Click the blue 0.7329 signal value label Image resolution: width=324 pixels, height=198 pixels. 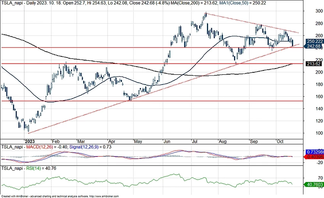[315, 152]
